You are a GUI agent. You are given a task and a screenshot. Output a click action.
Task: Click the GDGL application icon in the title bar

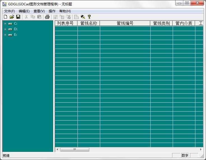point(4,4)
